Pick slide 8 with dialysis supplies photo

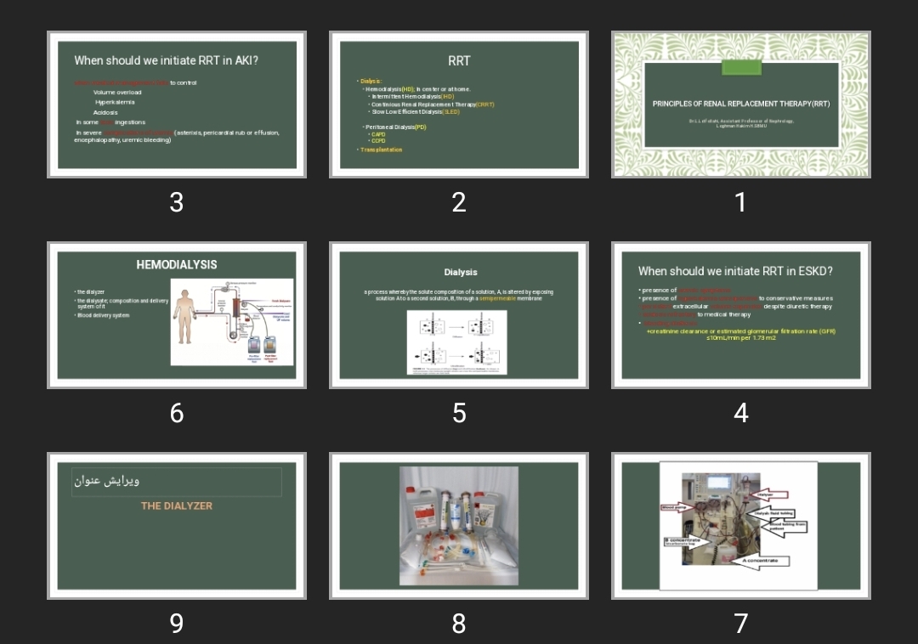pyautogui.click(x=459, y=526)
